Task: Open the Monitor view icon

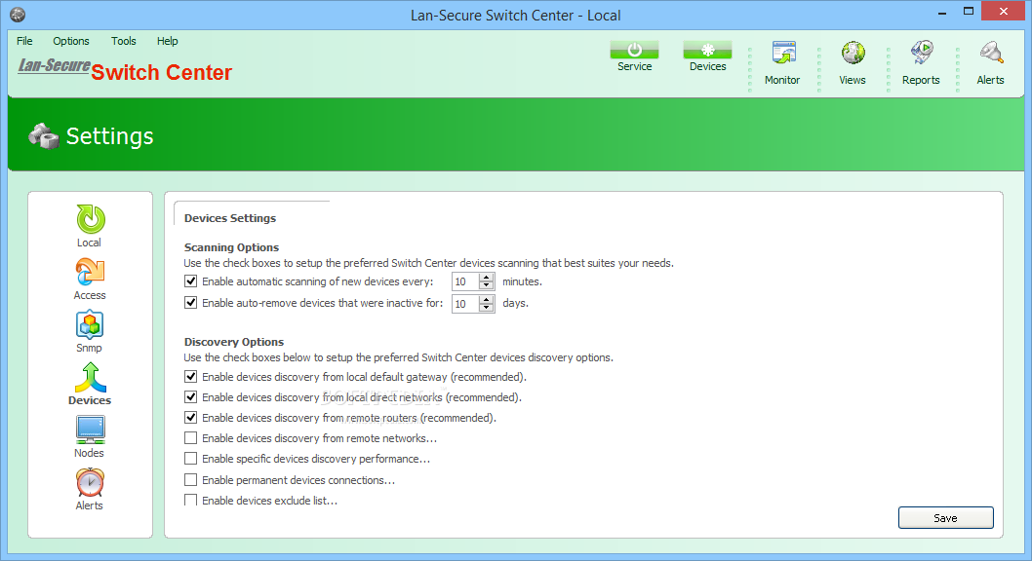Action: click(783, 53)
